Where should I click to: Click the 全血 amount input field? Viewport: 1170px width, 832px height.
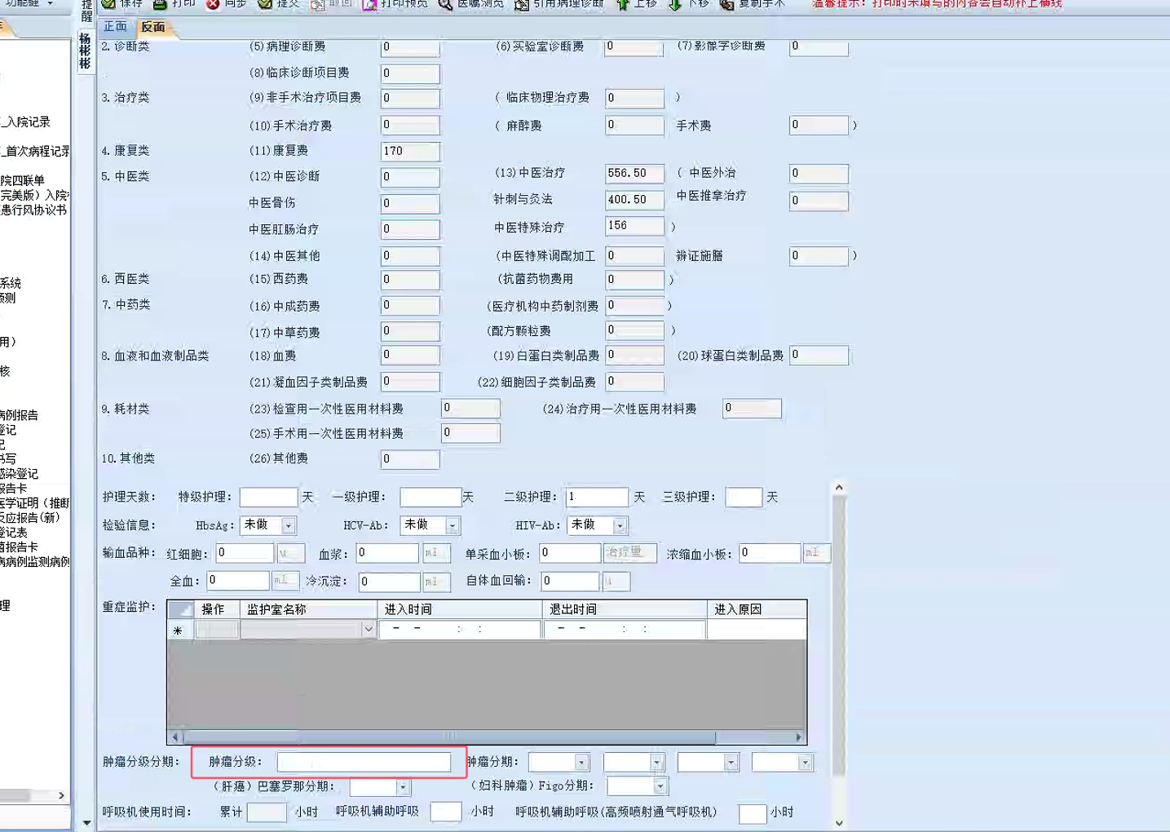(x=237, y=581)
